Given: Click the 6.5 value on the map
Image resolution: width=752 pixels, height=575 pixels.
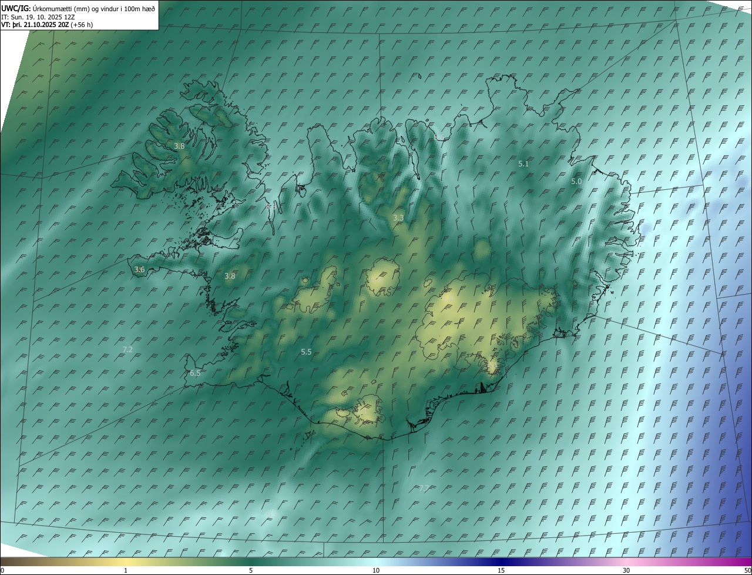Looking at the screenshot, I should 195,373.
